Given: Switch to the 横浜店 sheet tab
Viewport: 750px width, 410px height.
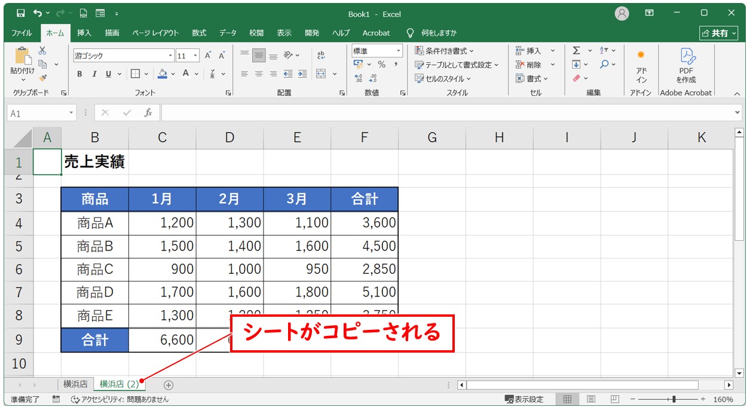Looking at the screenshot, I should tap(75, 384).
